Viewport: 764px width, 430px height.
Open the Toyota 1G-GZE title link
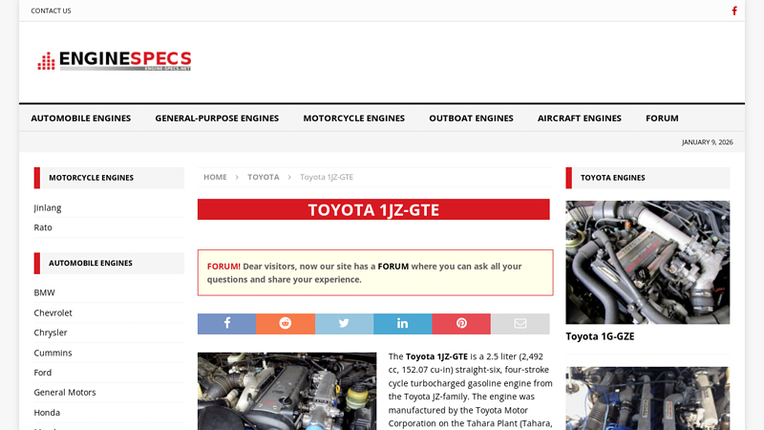pyautogui.click(x=600, y=336)
